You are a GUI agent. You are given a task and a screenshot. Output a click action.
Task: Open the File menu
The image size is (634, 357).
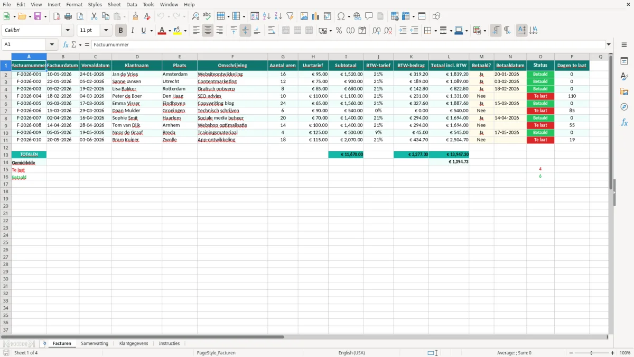pyautogui.click(x=7, y=4)
